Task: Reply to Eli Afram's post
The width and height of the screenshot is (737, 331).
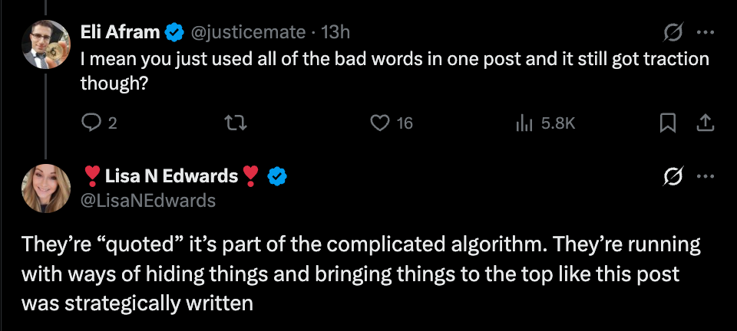Action: 91,123
